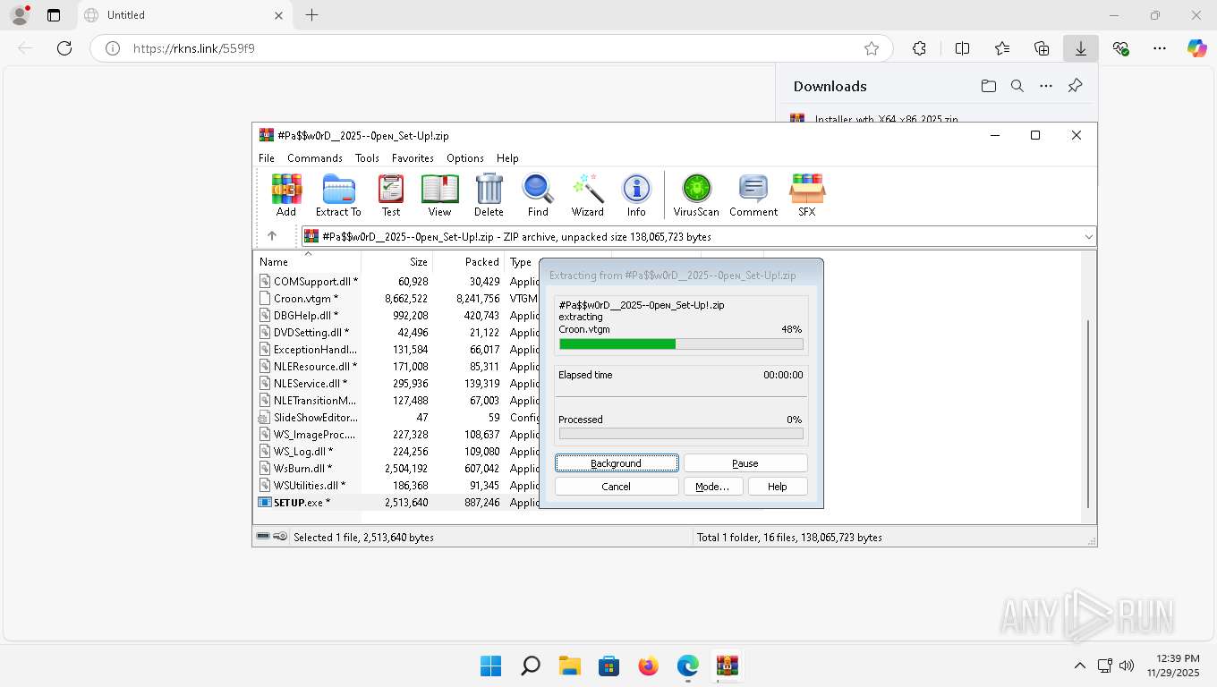
Task: Open taskbar Search icon
Action: [x=530, y=666]
